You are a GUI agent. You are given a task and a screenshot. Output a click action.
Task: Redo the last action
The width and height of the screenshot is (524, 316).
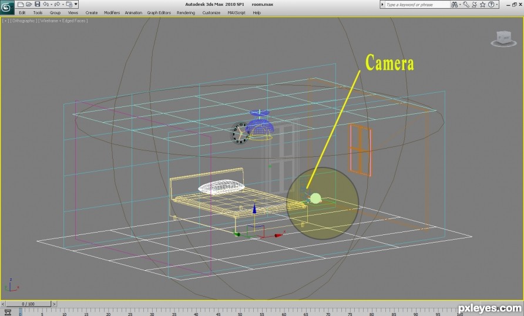tap(57, 4)
